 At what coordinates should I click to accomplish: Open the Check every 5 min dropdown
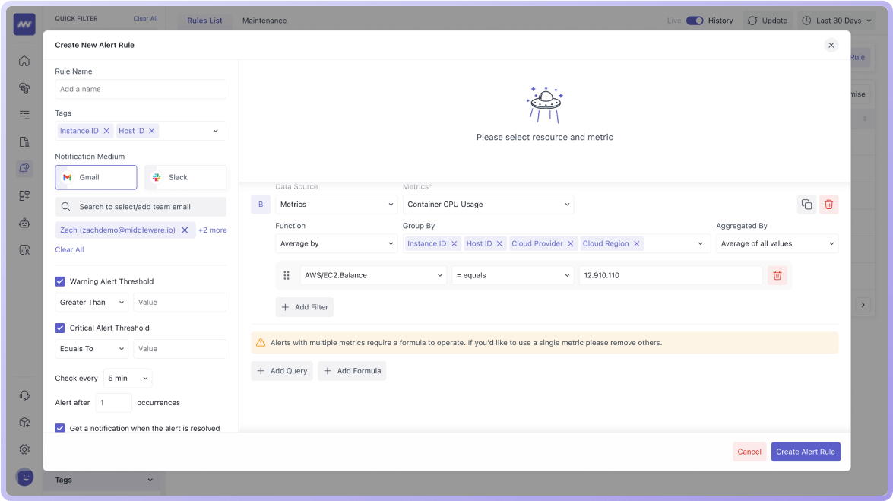pos(128,379)
